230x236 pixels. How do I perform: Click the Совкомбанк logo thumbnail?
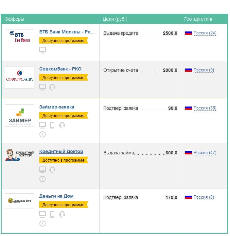tap(20, 77)
